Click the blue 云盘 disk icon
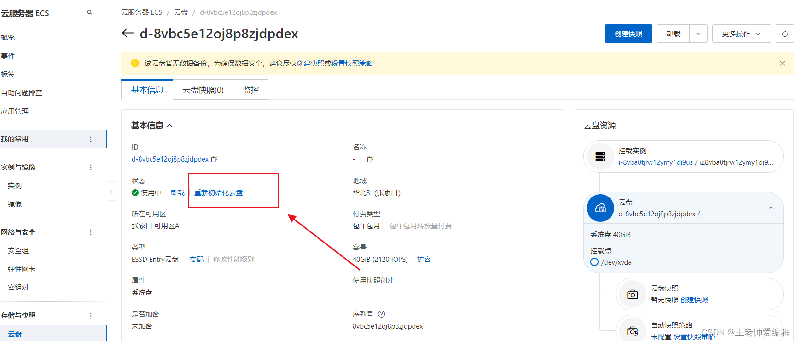The height and width of the screenshot is (341, 797). point(600,208)
